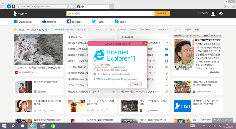Open the ニュース menu item

click(97, 29)
